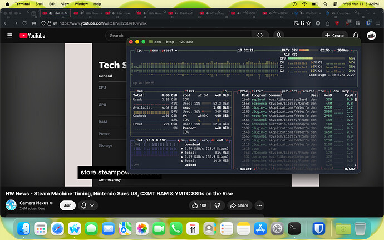The width and height of the screenshot is (384, 240).
Task: Share the video
Action: (x=239, y=205)
